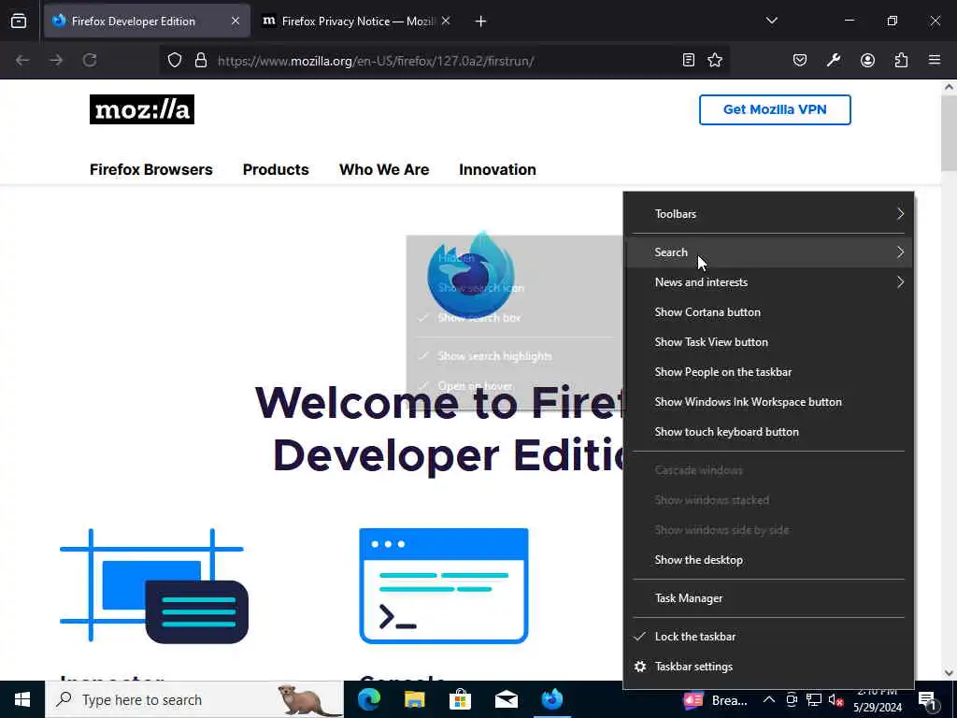This screenshot has width=957, height=718.
Task: Click the Mozilla logo
Action: tap(142, 109)
